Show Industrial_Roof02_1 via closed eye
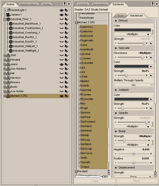The height and width of the screenshot is (186, 159). [x=62, y=37]
